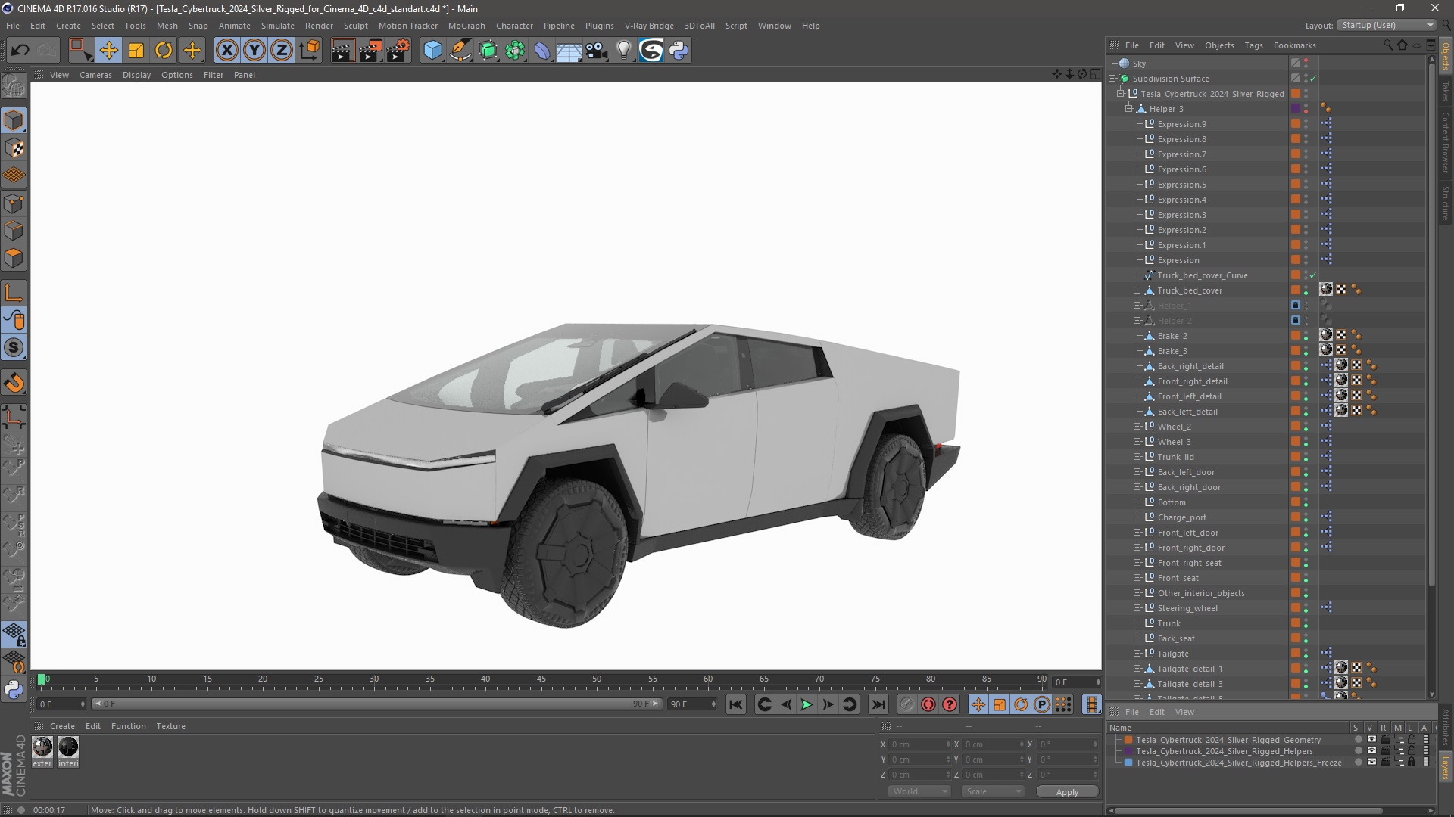Toggle autokeying button
Image resolution: width=1454 pixels, height=817 pixels.
(928, 705)
